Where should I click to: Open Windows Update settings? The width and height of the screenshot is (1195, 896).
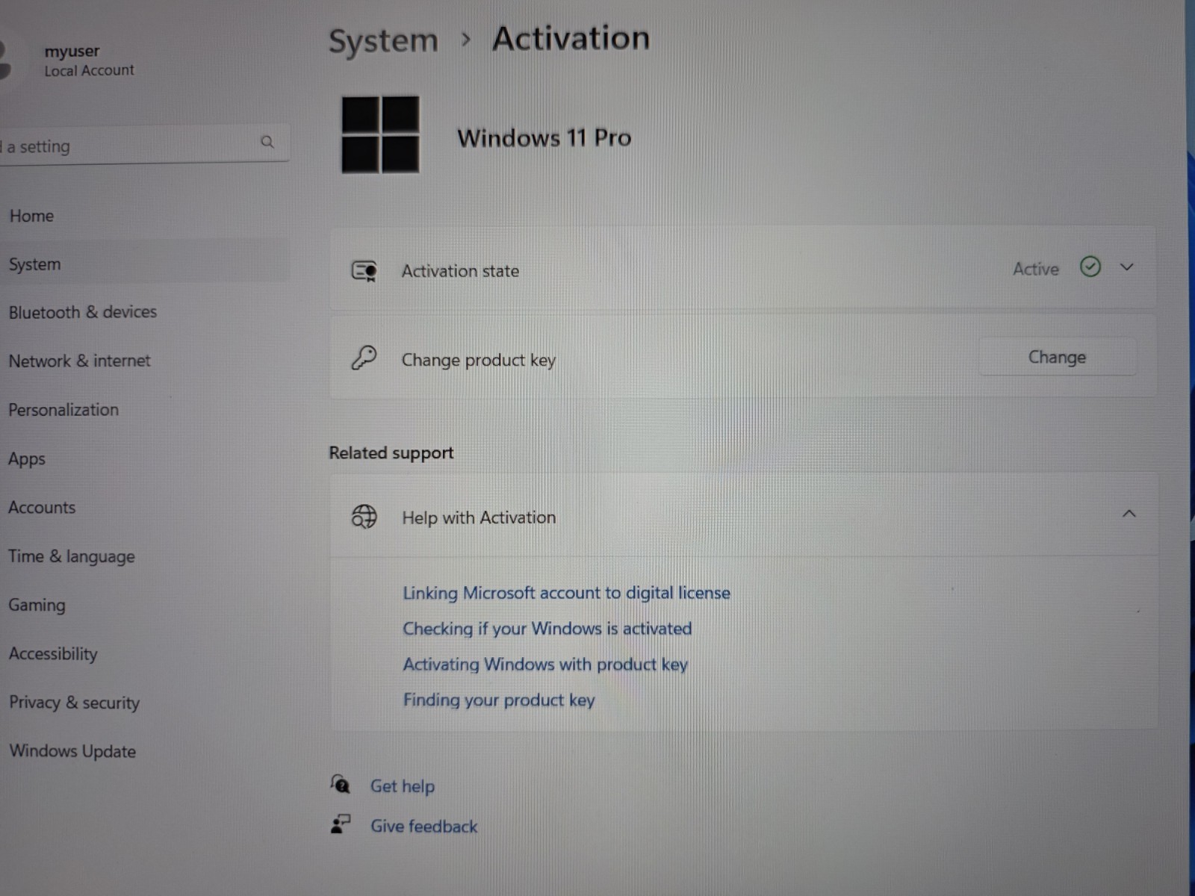pyautogui.click(x=72, y=751)
